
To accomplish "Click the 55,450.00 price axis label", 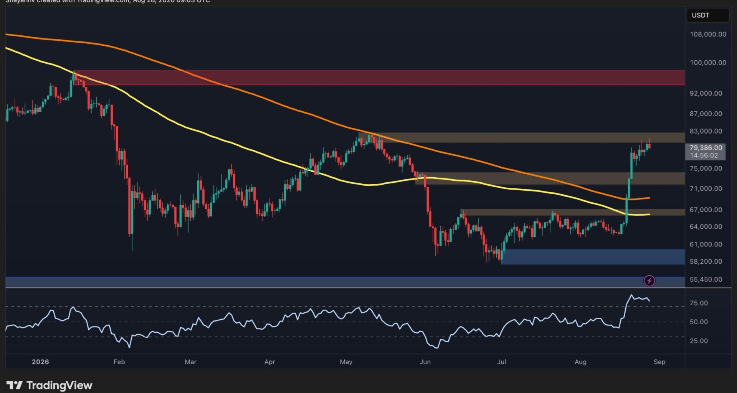I will coord(706,279).
